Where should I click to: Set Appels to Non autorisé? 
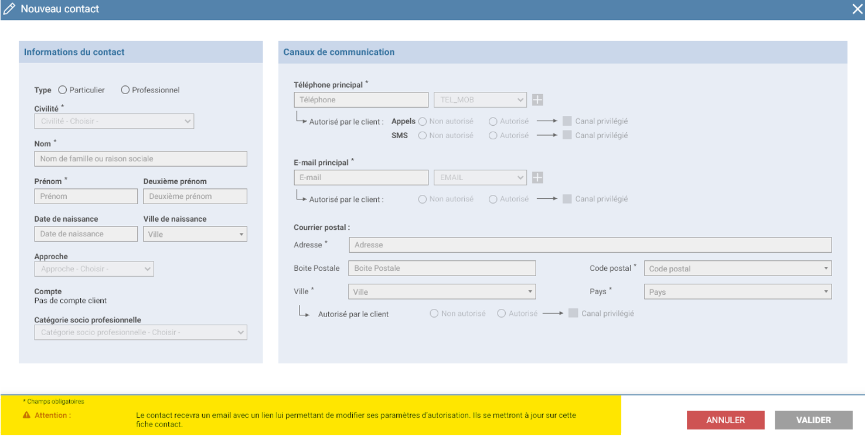(422, 121)
